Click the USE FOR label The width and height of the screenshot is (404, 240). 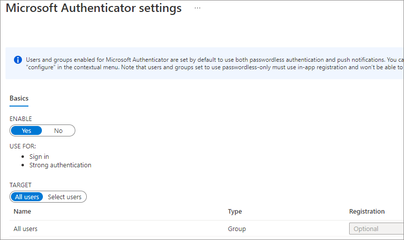pyautogui.click(x=22, y=146)
